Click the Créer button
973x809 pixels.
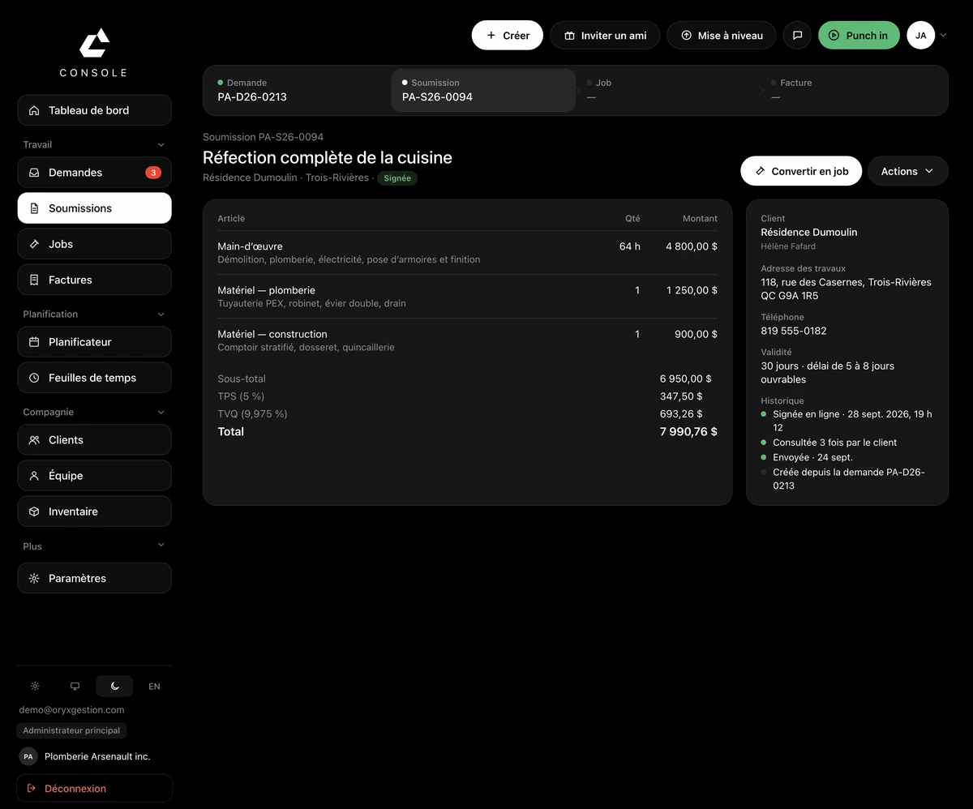[x=508, y=36]
